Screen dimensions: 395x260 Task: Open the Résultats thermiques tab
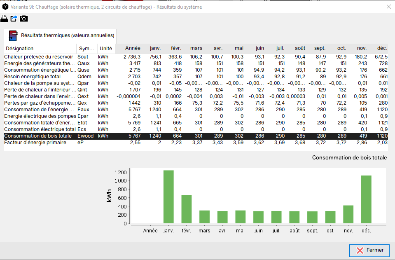[60, 35]
